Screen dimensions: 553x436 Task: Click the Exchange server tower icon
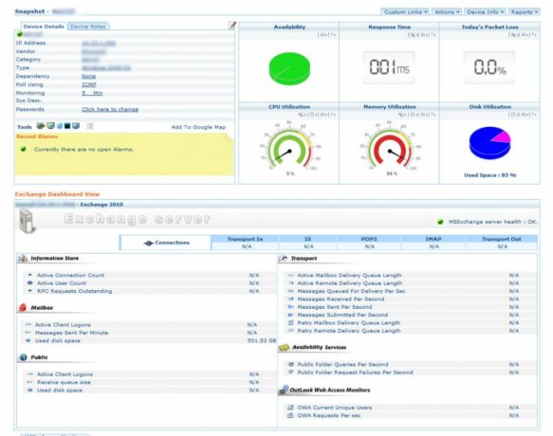point(27,222)
